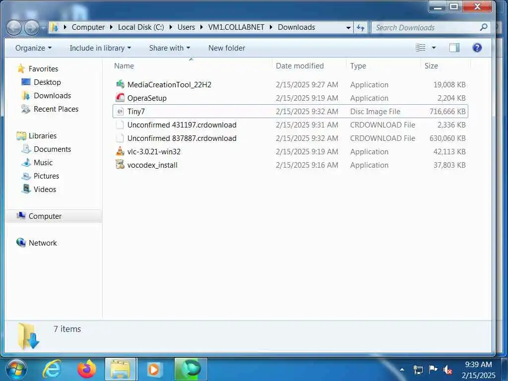Click the search magnifier icon

click(483, 27)
